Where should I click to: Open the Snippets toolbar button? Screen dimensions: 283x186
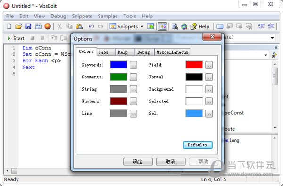coord(124,26)
